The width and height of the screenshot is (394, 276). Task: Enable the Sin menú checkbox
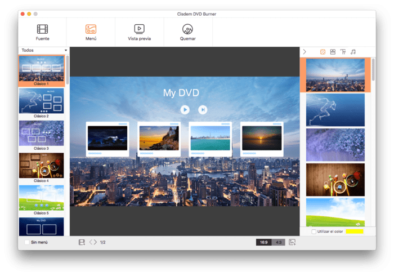pos(28,242)
